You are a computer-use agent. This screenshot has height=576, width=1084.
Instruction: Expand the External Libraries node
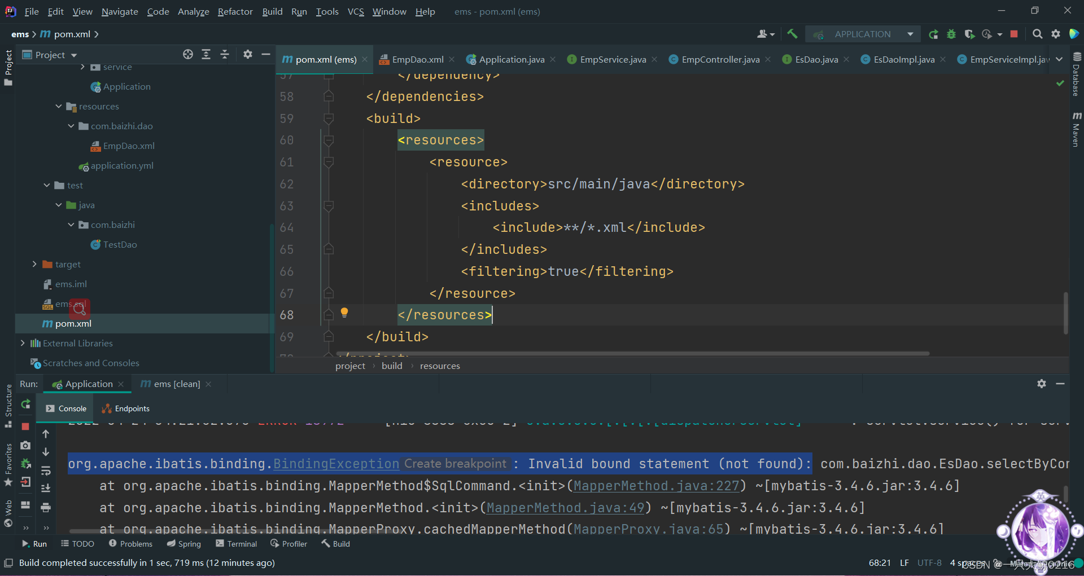point(22,343)
